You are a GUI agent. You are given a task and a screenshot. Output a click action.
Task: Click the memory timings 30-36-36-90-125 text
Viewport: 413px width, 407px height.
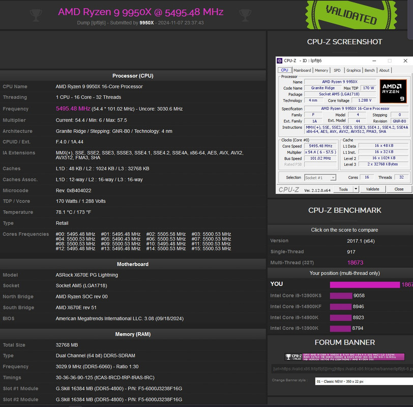pos(105,377)
